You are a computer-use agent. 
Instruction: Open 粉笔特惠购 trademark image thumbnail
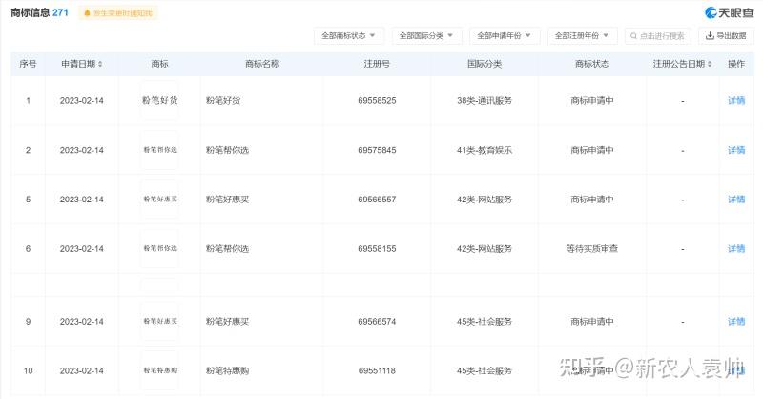pos(159,370)
